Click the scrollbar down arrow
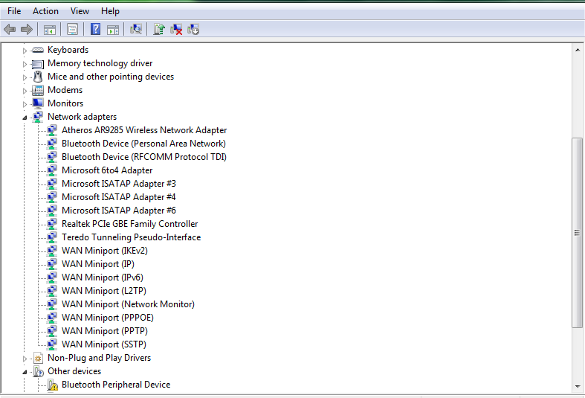The width and height of the screenshot is (585, 398). pos(578,386)
